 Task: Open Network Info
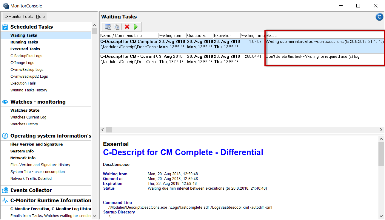(x=23, y=158)
